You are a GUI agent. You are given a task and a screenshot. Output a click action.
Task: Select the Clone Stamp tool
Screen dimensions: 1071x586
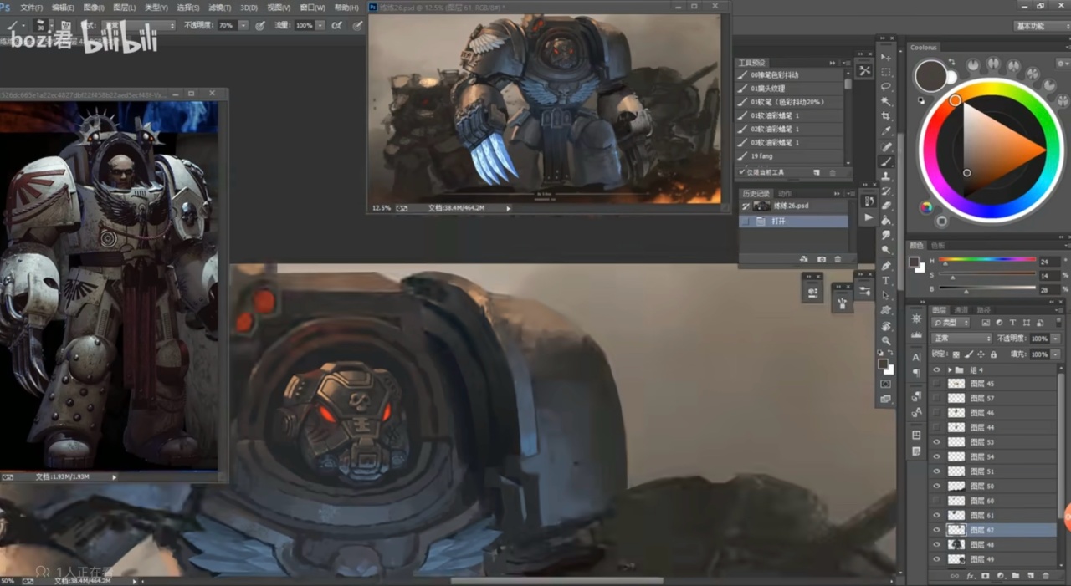tap(886, 176)
